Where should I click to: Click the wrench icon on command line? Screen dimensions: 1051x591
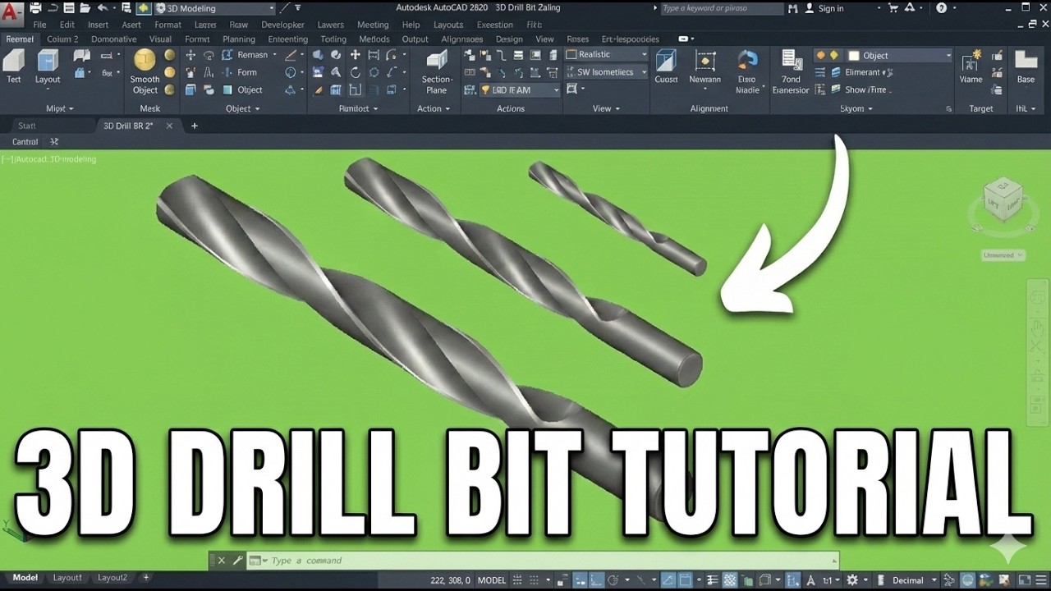(238, 561)
